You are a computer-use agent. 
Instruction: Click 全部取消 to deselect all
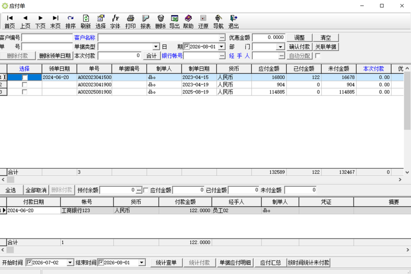point(36,190)
